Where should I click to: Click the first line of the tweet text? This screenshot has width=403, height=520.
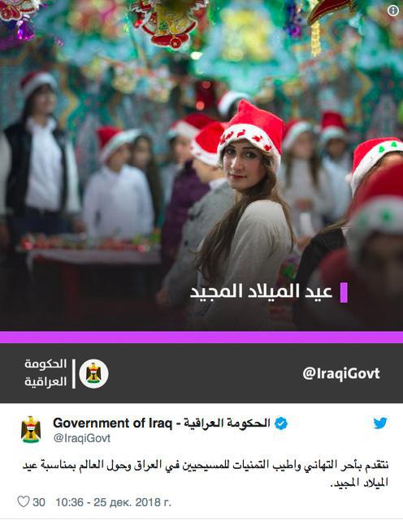pos(206,465)
